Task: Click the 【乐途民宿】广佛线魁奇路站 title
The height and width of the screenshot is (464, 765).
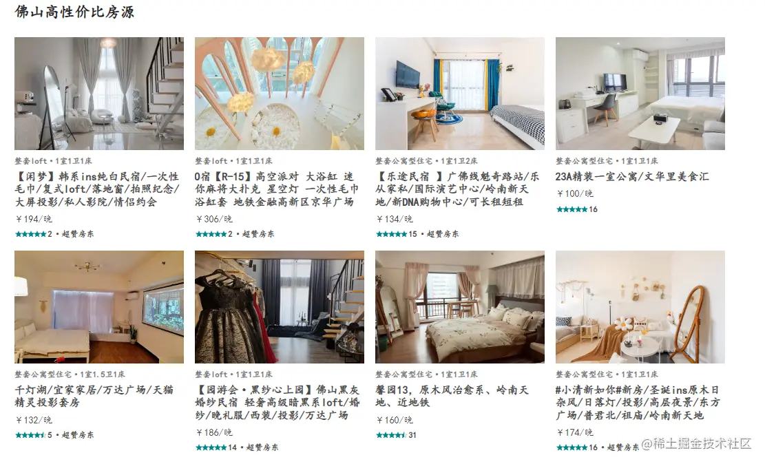Action: 458,189
